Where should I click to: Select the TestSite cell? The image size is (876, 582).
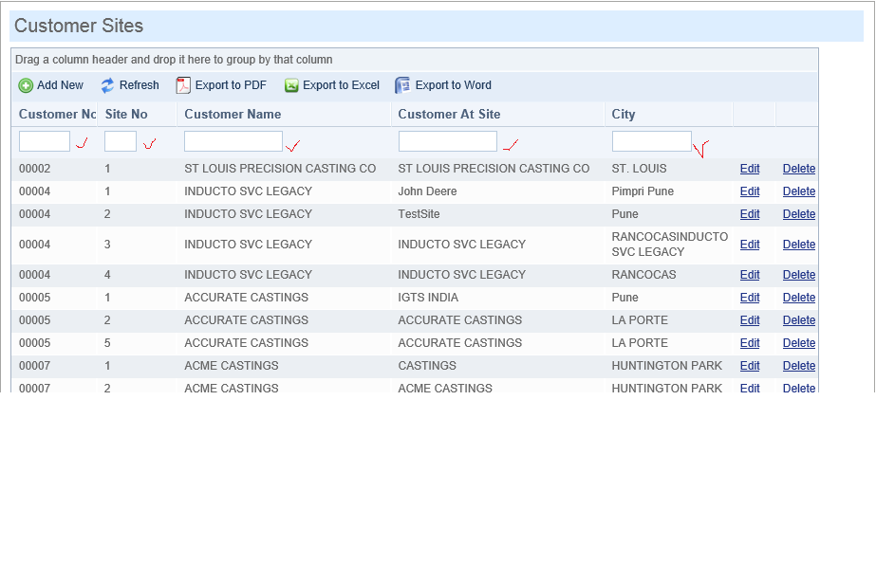point(419,214)
